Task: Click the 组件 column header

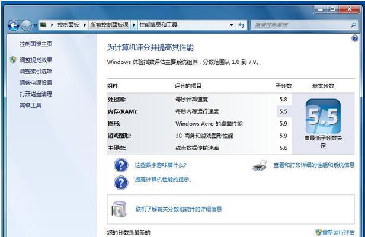Action: tap(113, 86)
